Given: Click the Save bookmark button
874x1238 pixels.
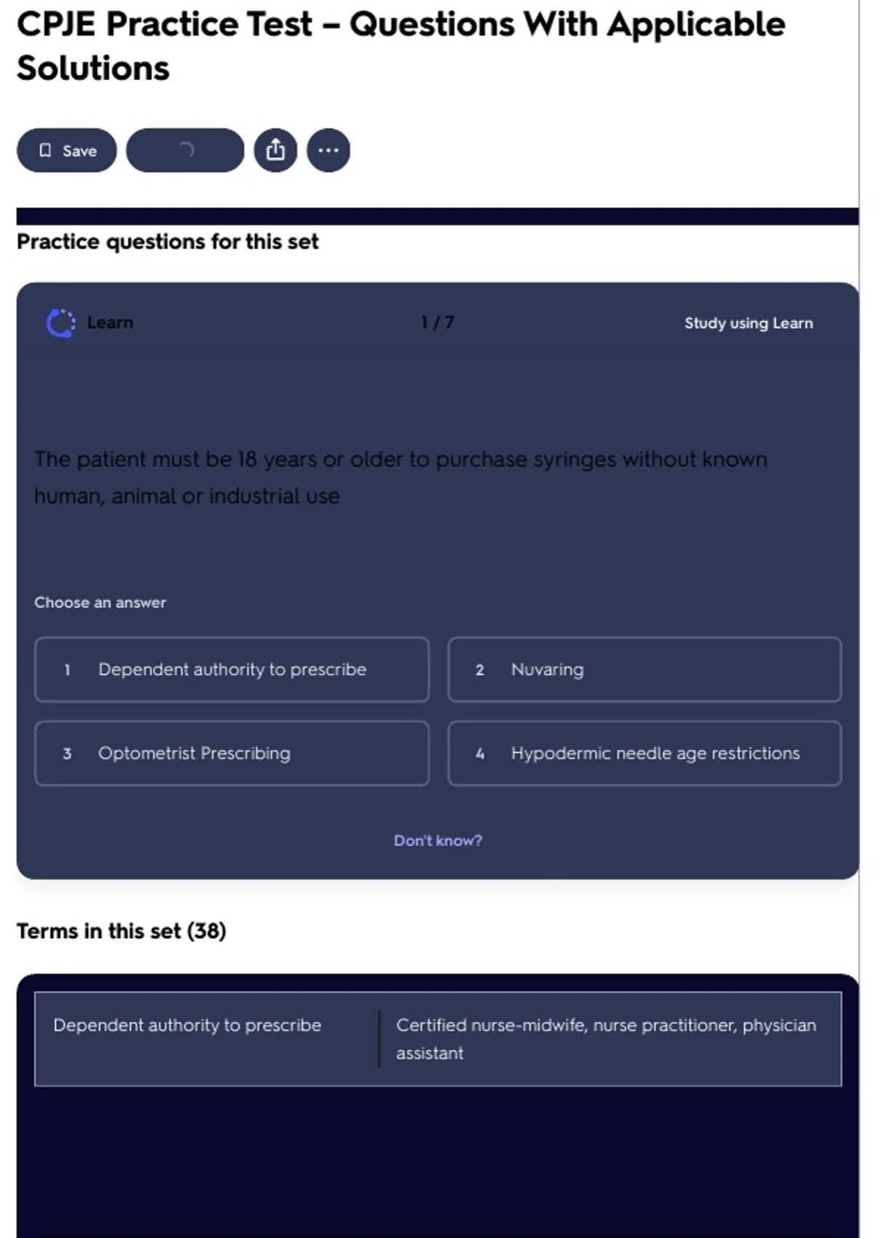Looking at the screenshot, I should click(67, 151).
